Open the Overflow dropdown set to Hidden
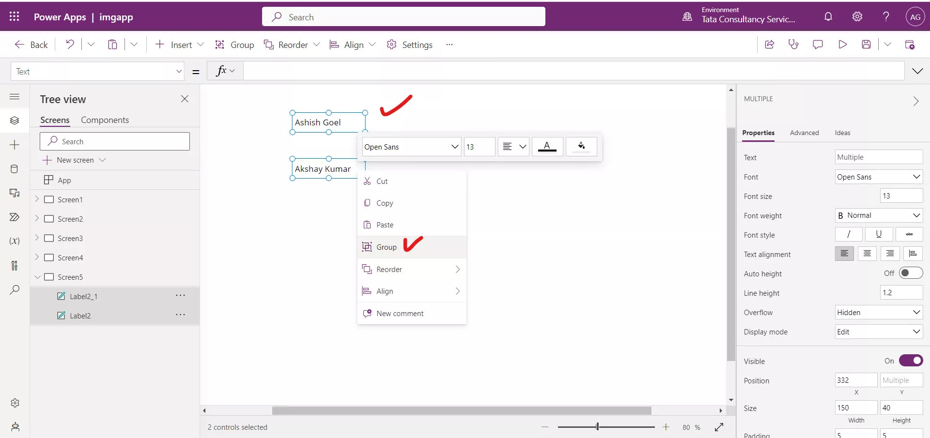The width and height of the screenshot is (930, 438). coord(879,312)
